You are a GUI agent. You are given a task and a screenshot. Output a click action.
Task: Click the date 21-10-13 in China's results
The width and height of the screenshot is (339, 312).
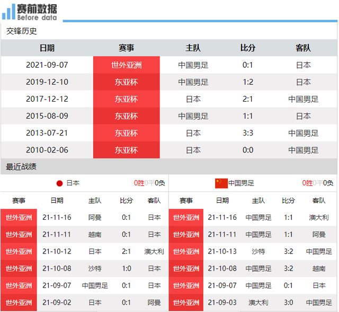(222, 252)
